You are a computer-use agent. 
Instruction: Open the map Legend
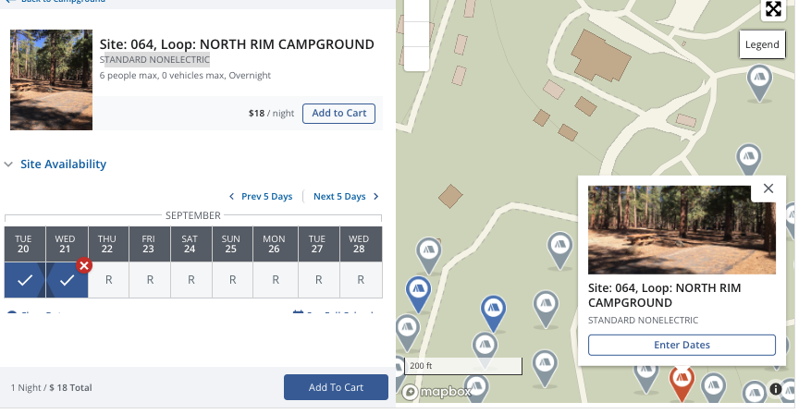tap(763, 44)
